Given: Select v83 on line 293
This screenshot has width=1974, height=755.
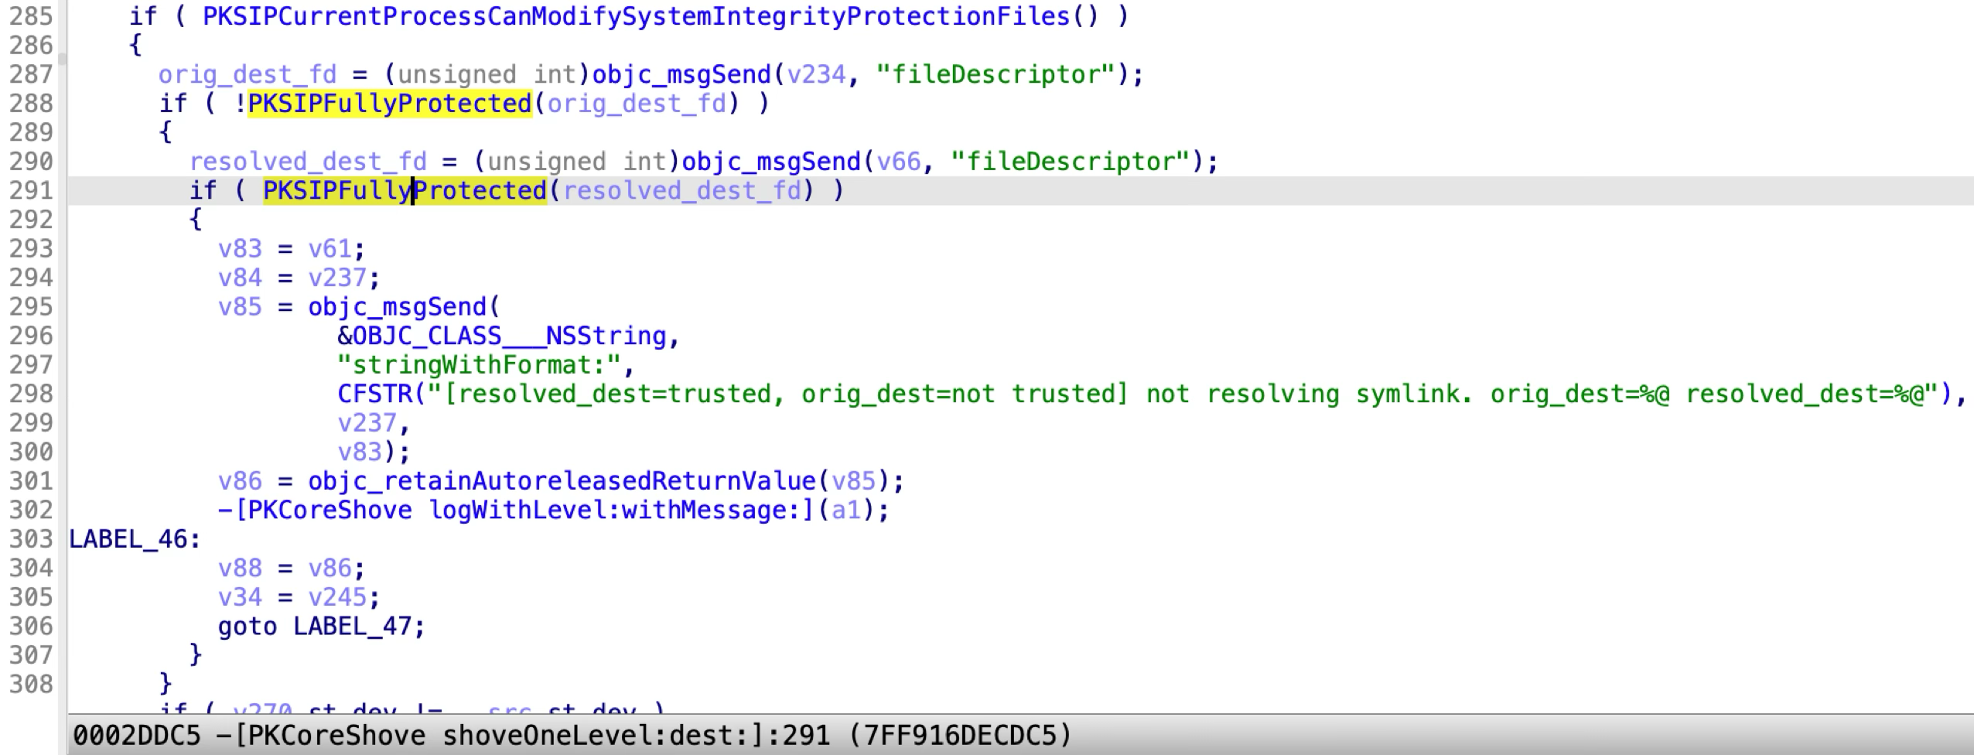Looking at the screenshot, I should pos(240,248).
